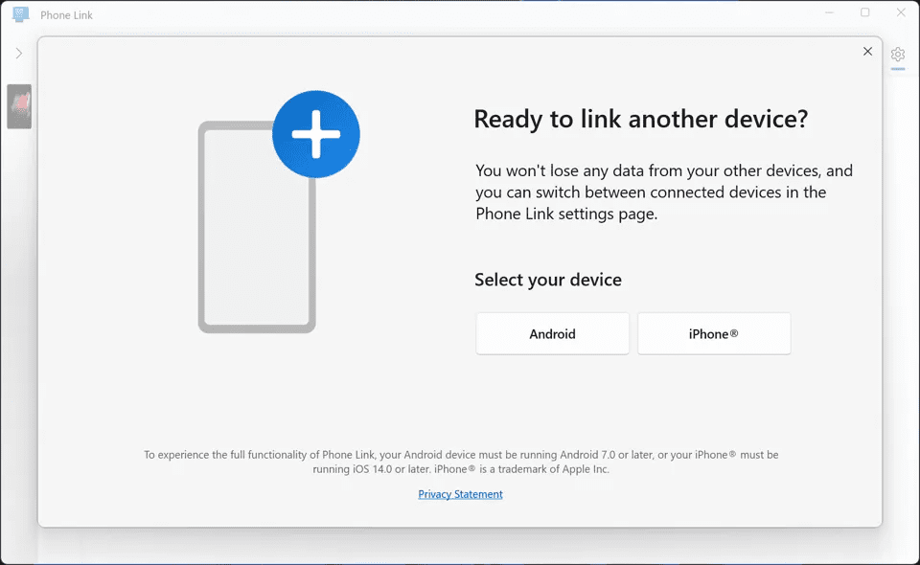Click the blue plus circle icon

pyautogui.click(x=316, y=134)
